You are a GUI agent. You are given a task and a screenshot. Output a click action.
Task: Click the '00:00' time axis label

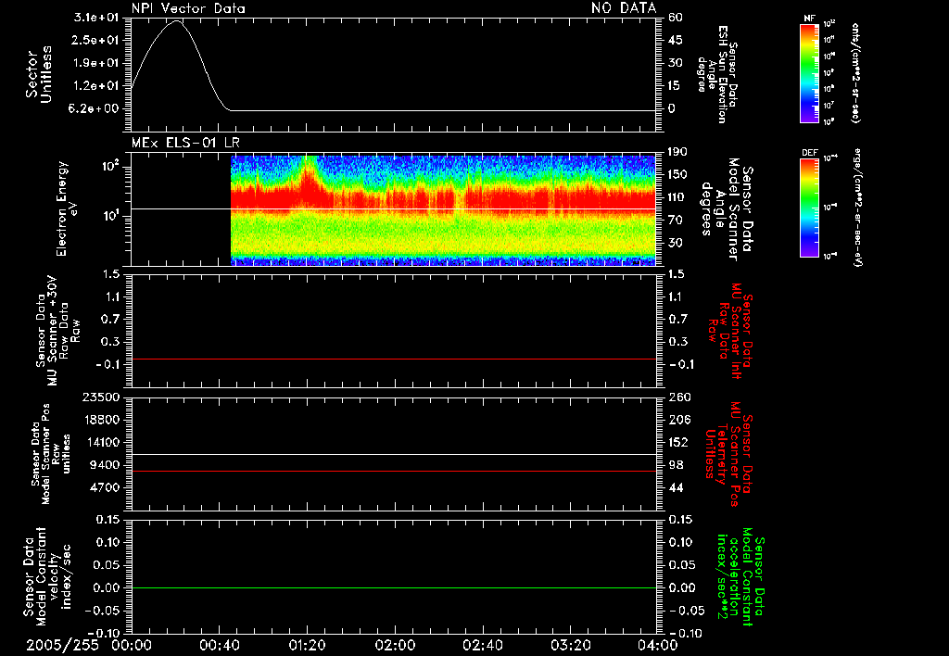click(132, 645)
